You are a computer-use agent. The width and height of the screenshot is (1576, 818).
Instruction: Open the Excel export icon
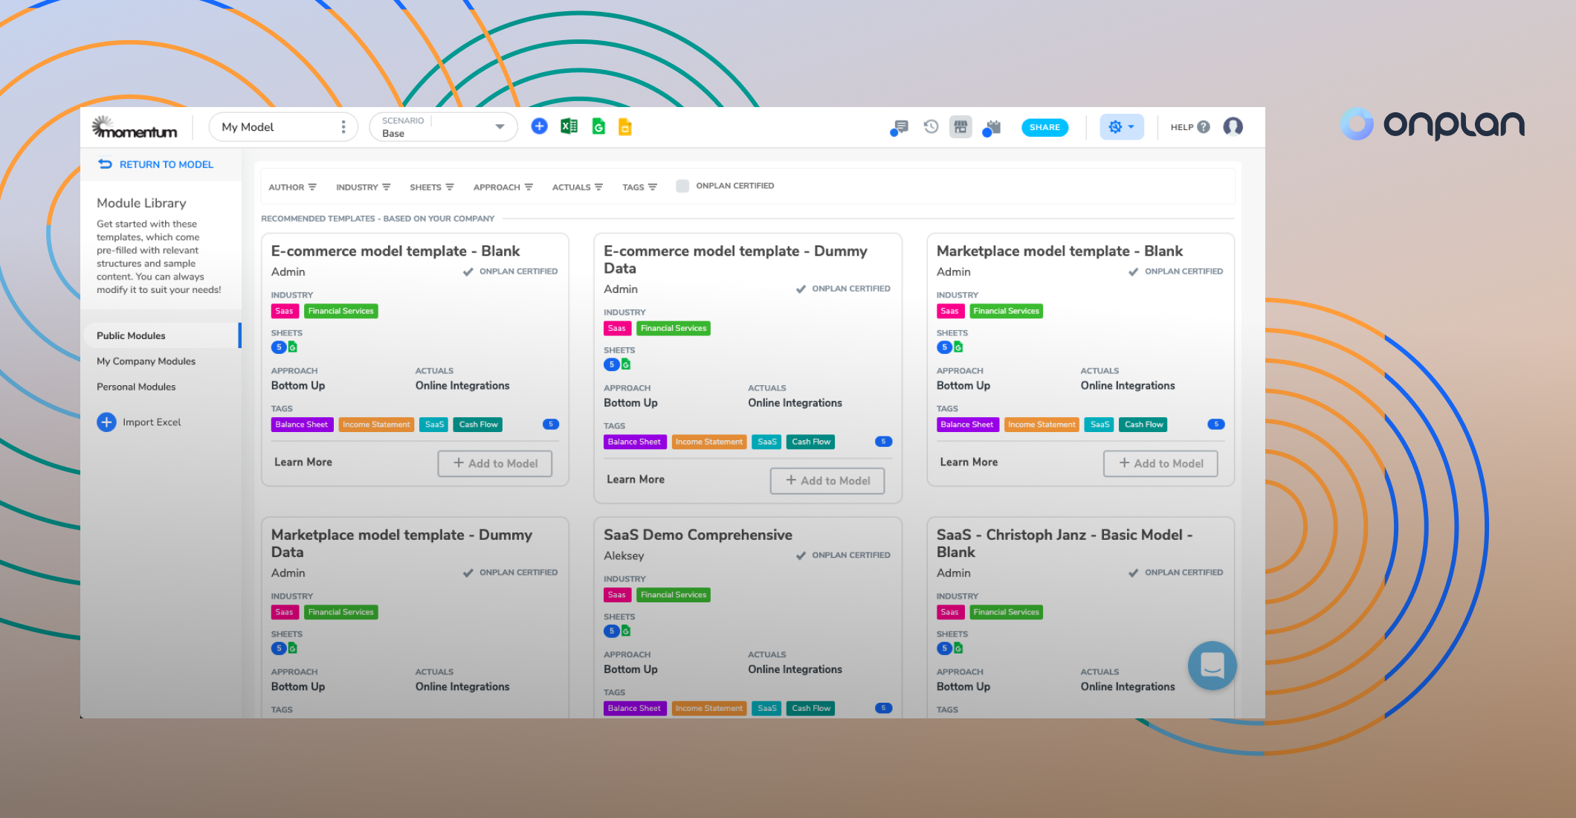coord(569,126)
